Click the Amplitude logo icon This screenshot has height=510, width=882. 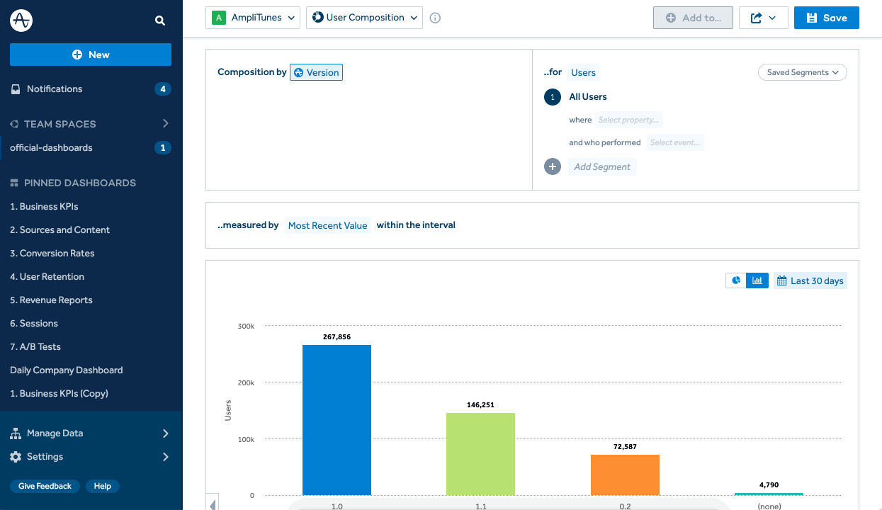[21, 21]
